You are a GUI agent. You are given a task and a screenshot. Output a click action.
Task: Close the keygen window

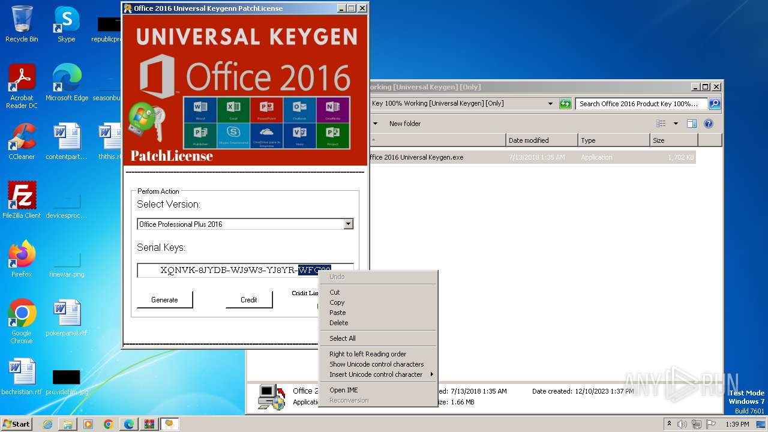coord(362,8)
